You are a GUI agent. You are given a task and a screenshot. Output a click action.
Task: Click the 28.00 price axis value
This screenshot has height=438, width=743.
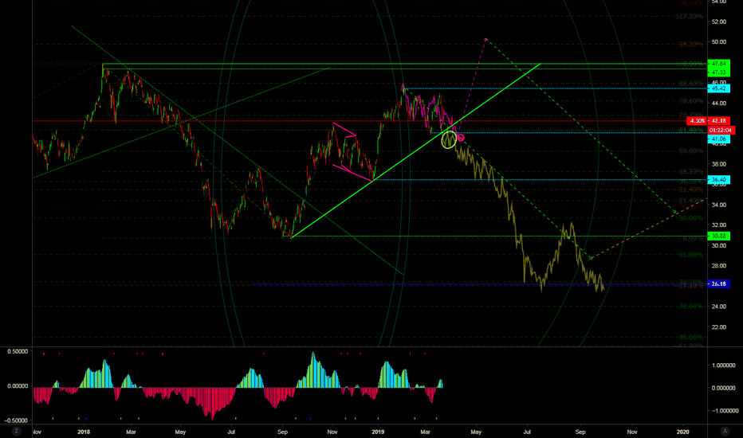tap(718, 266)
